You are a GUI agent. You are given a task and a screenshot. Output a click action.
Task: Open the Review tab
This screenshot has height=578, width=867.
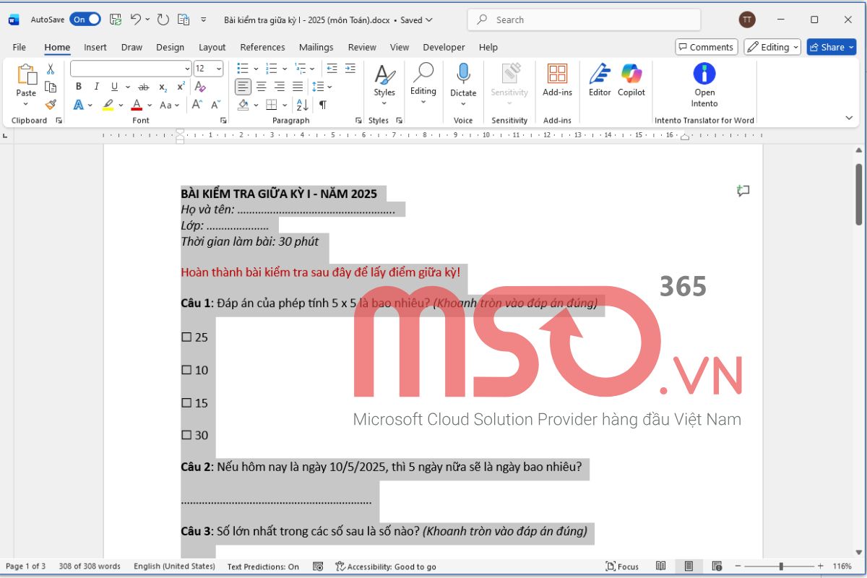[362, 47]
